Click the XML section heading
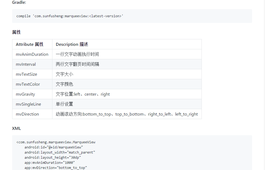Viewport: 265px width, 170px height. 16,129
